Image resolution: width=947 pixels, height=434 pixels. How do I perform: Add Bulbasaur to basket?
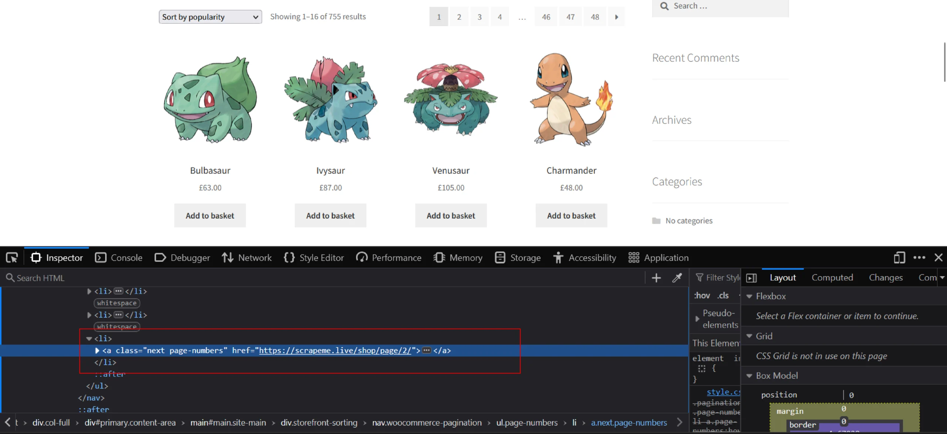210,215
